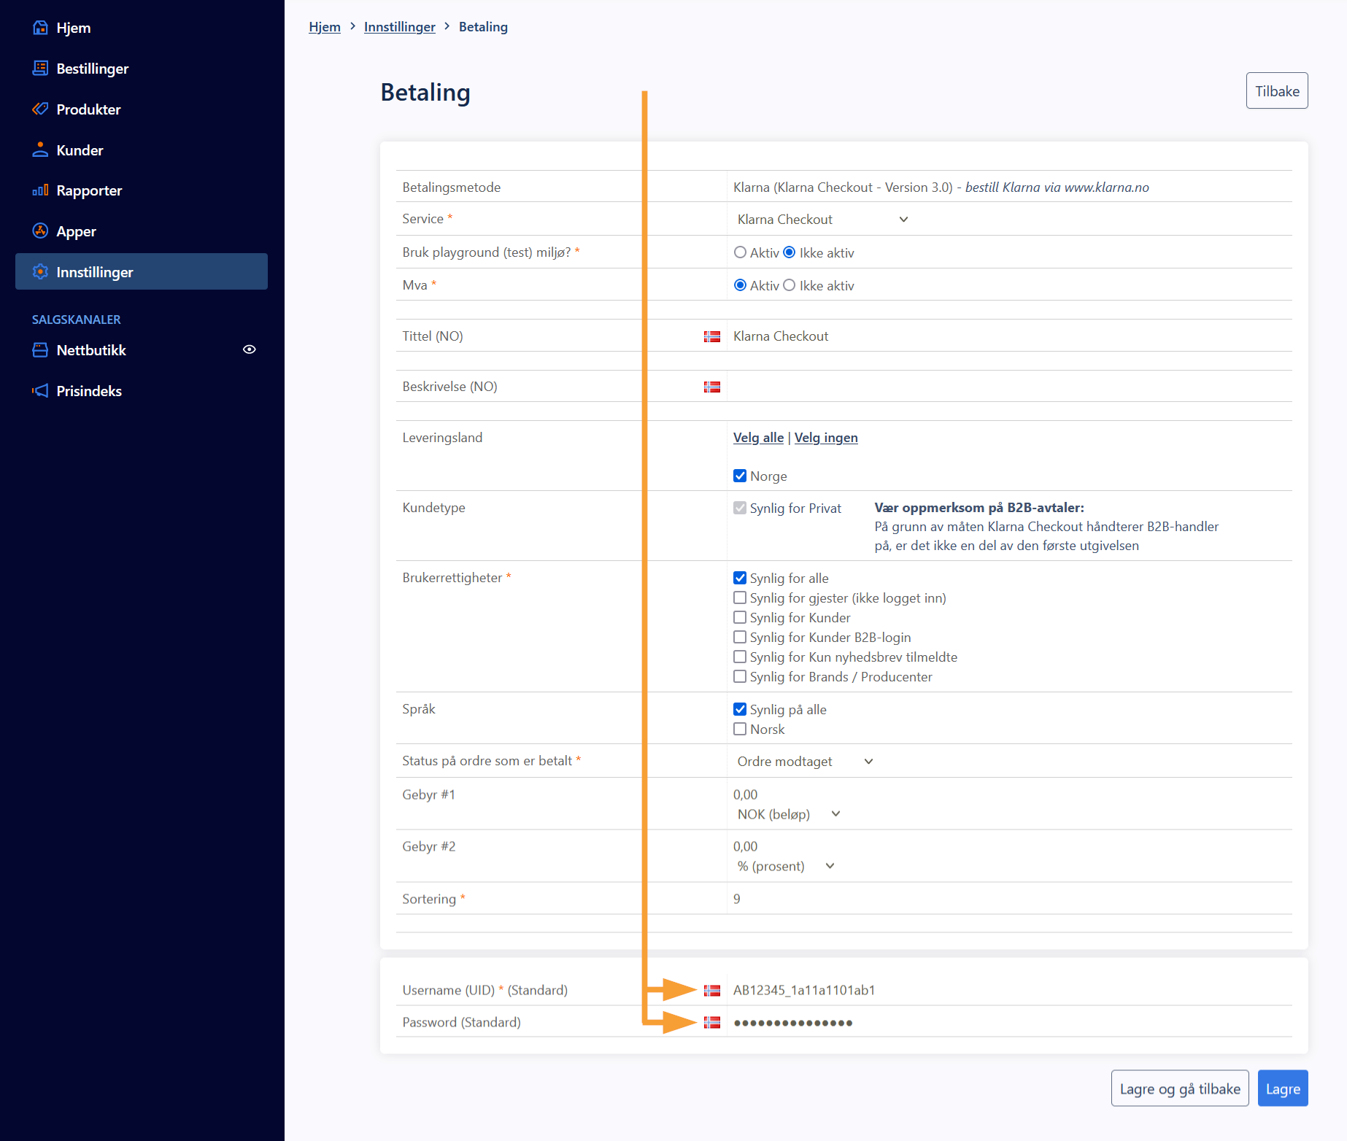Click the Produkter tag icon
The height and width of the screenshot is (1141, 1347).
[x=40, y=109]
